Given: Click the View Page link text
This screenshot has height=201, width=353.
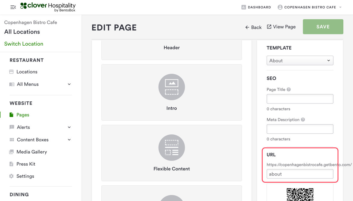Looking at the screenshot, I should (x=284, y=27).
